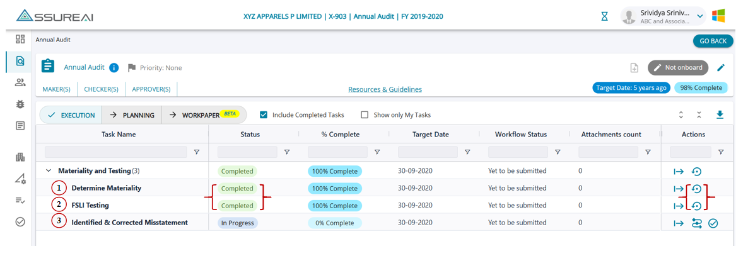This screenshot has height=256, width=748.
Task: Switch to the WORKPAPER beta tab
Action: tap(204, 115)
